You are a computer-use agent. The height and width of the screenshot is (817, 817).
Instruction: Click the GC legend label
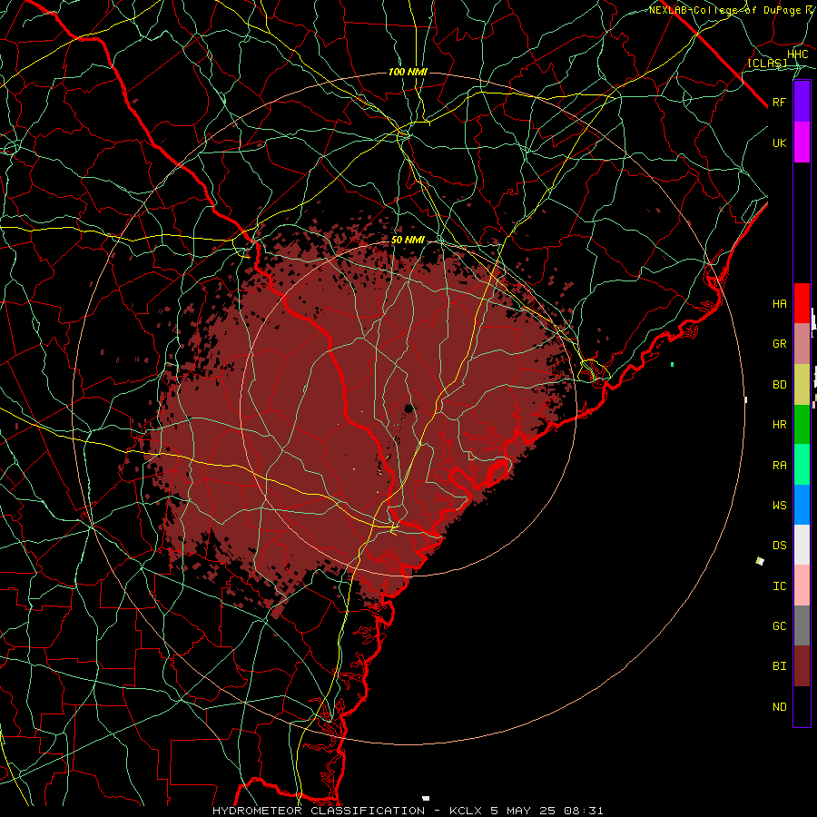tap(780, 626)
